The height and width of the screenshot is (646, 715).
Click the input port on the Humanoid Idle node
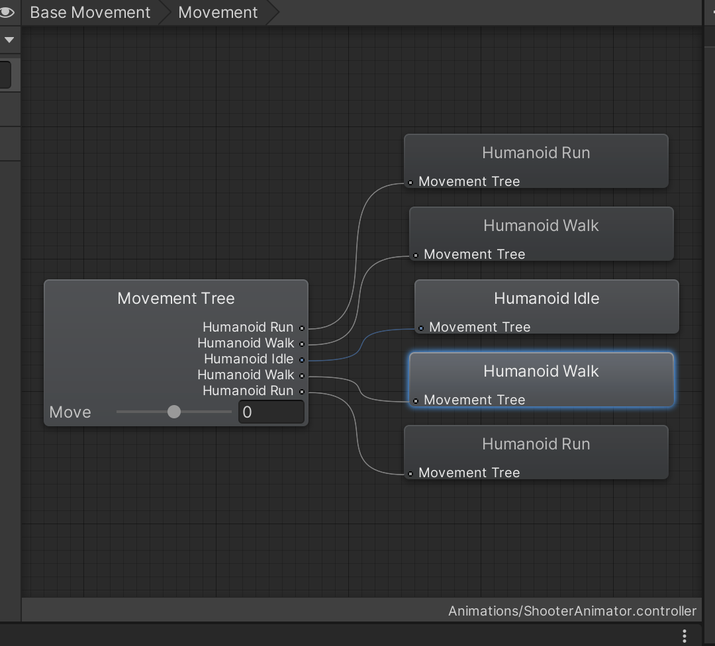pyautogui.click(x=421, y=328)
